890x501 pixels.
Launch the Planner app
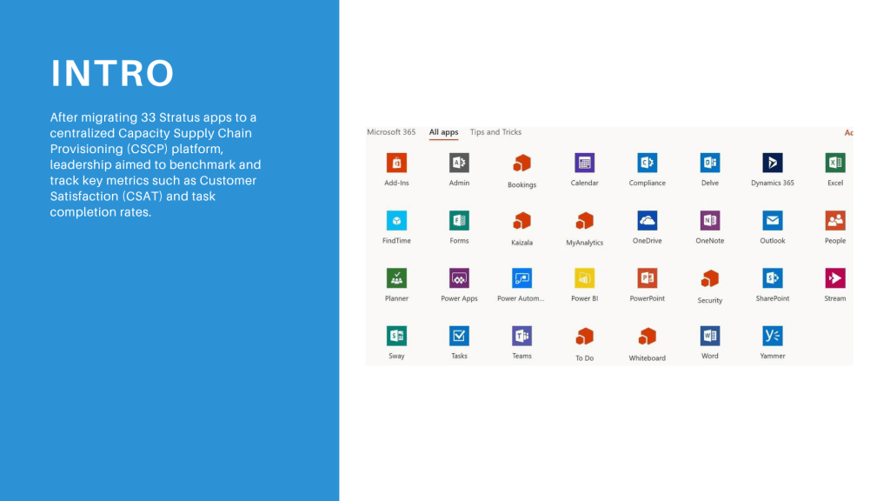(x=396, y=278)
